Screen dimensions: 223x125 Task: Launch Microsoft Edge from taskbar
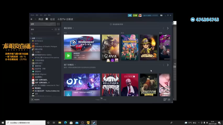(x=66, y=123)
